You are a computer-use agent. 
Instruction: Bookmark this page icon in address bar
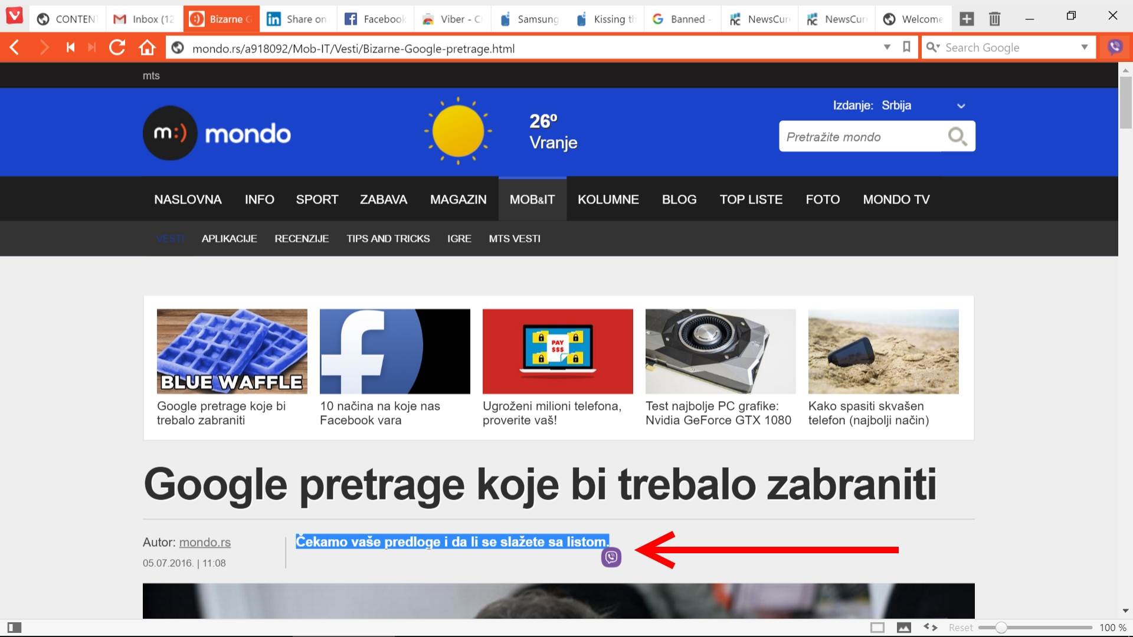pos(907,47)
